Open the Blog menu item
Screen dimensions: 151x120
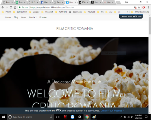pos(16,17)
